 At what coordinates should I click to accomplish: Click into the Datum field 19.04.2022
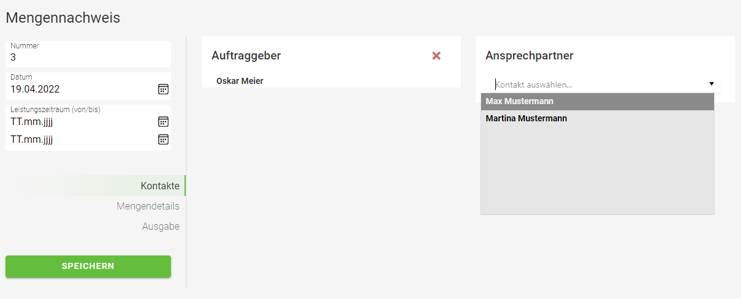(74, 89)
